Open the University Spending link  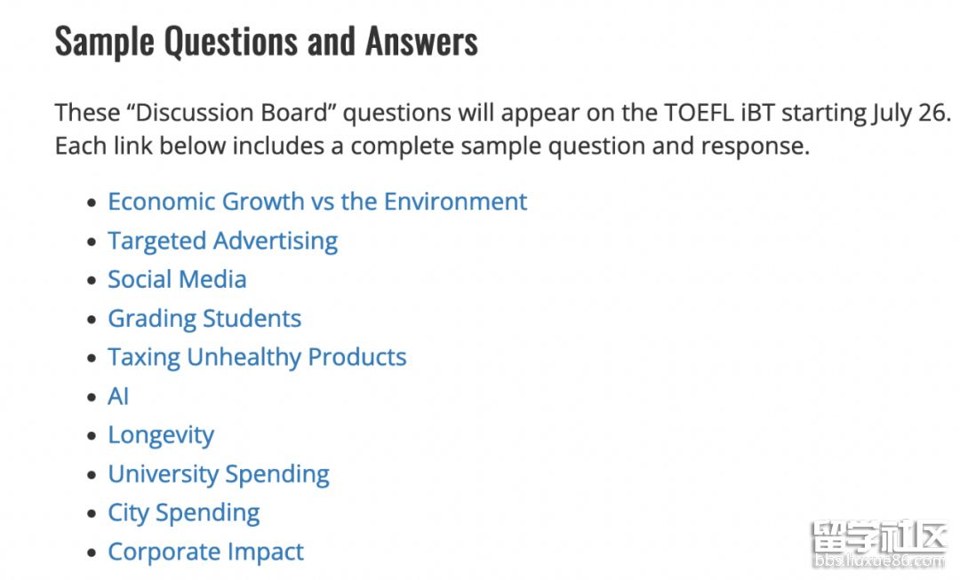click(219, 474)
